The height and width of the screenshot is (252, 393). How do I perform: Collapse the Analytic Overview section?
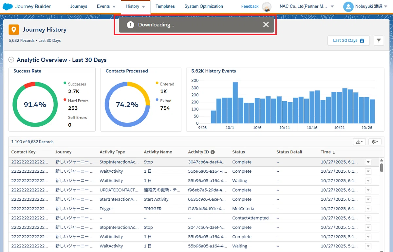11,60
